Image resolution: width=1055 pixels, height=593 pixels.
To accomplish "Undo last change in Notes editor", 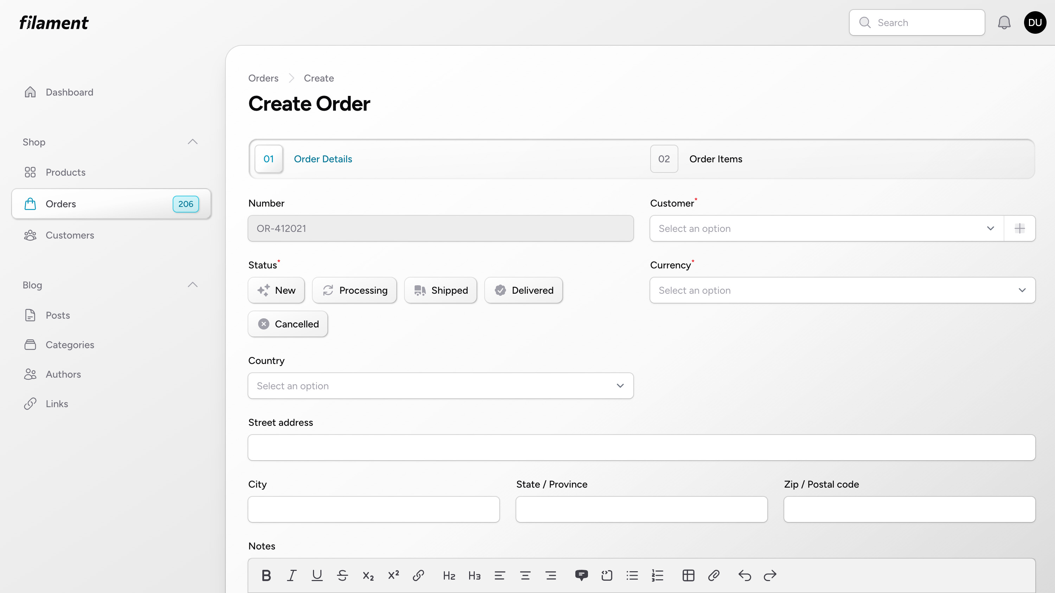I will tap(744, 575).
